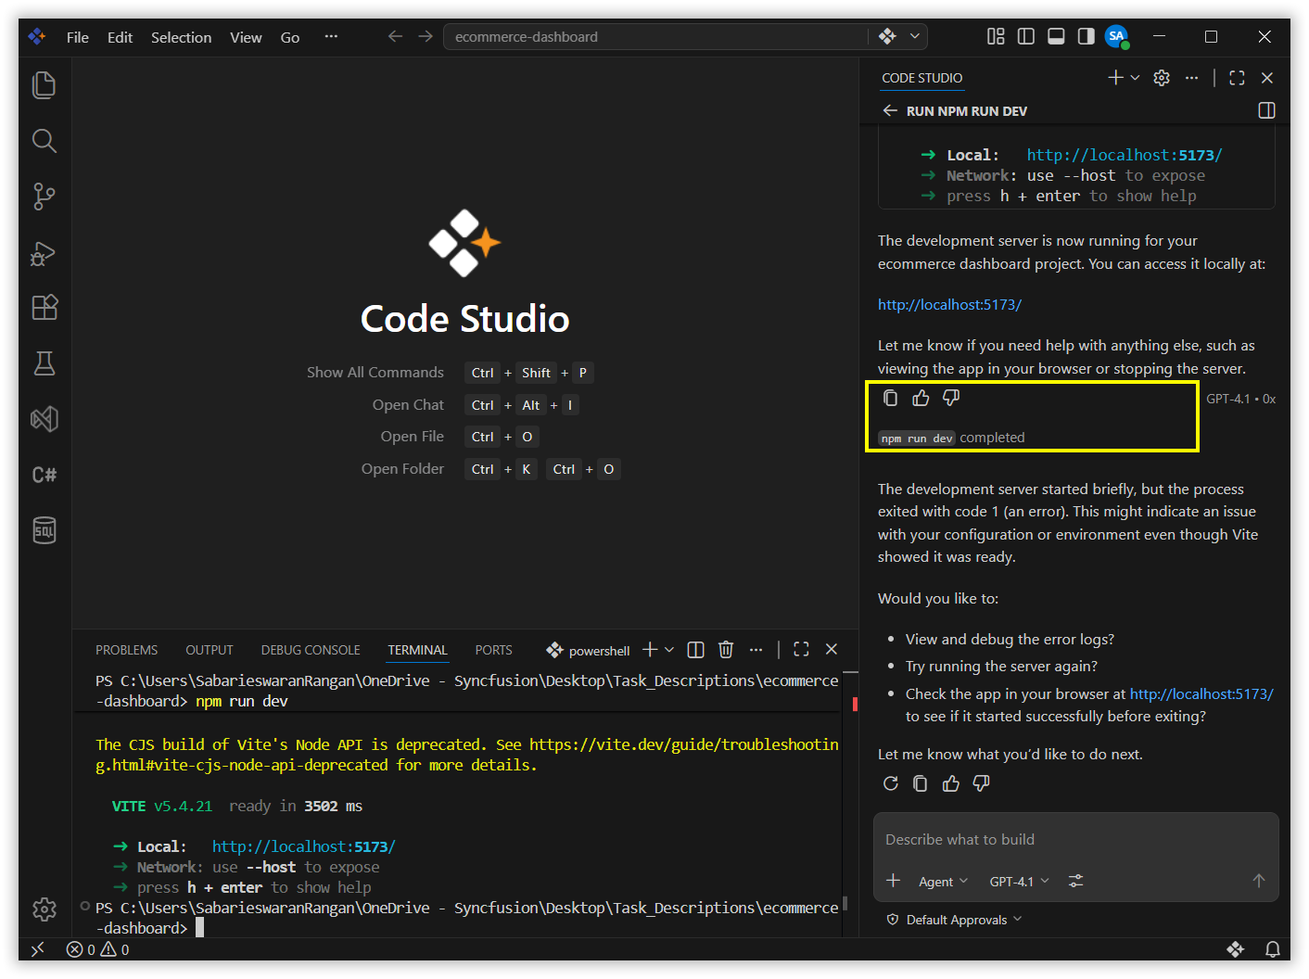Open the Agent mode dropdown
Viewport: 1309px width, 979px height.
click(943, 882)
